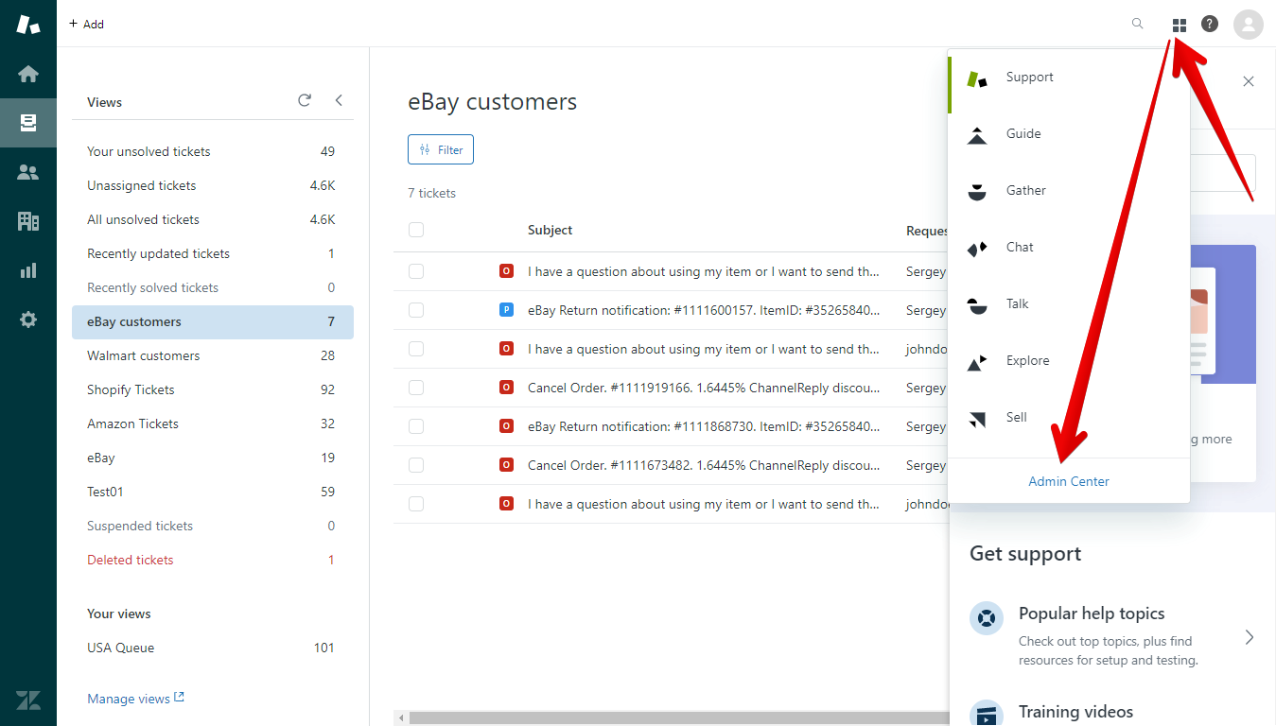
Task: Refresh the Views list
Action: pos(305,100)
